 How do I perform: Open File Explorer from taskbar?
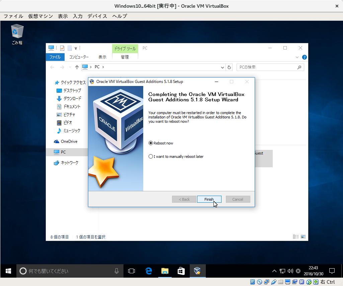(x=165, y=271)
